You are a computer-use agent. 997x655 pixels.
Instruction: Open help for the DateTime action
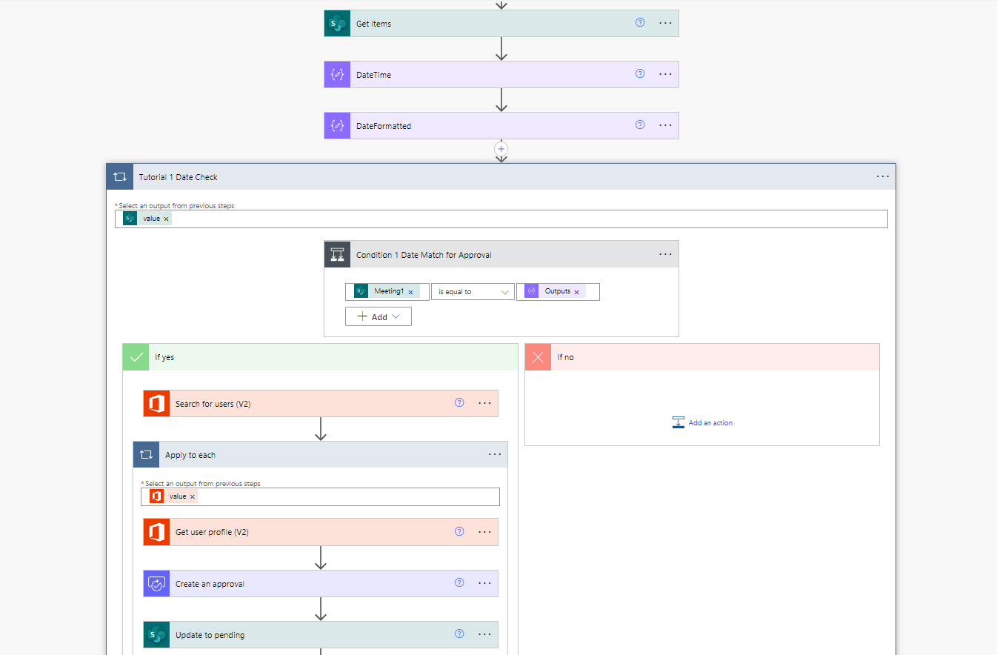pyautogui.click(x=640, y=74)
